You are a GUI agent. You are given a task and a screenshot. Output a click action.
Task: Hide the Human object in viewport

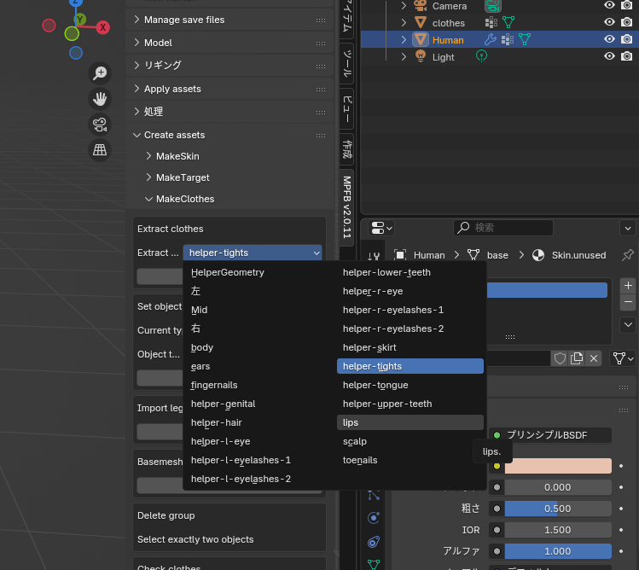(x=609, y=39)
